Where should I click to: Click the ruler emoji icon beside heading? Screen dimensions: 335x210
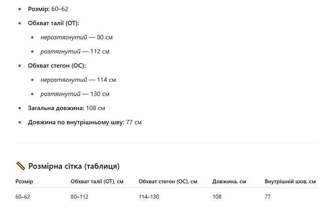[x=20, y=166]
